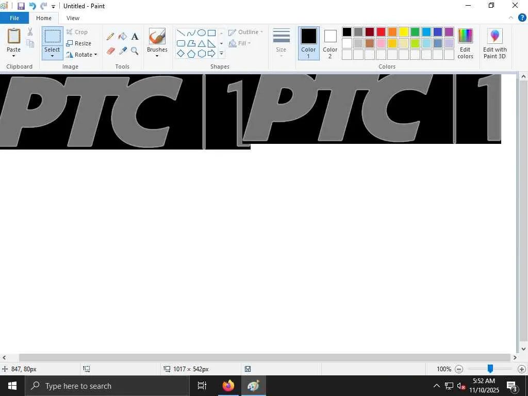Click the Edit colors rainbow button
528x396 pixels.
coord(466,44)
